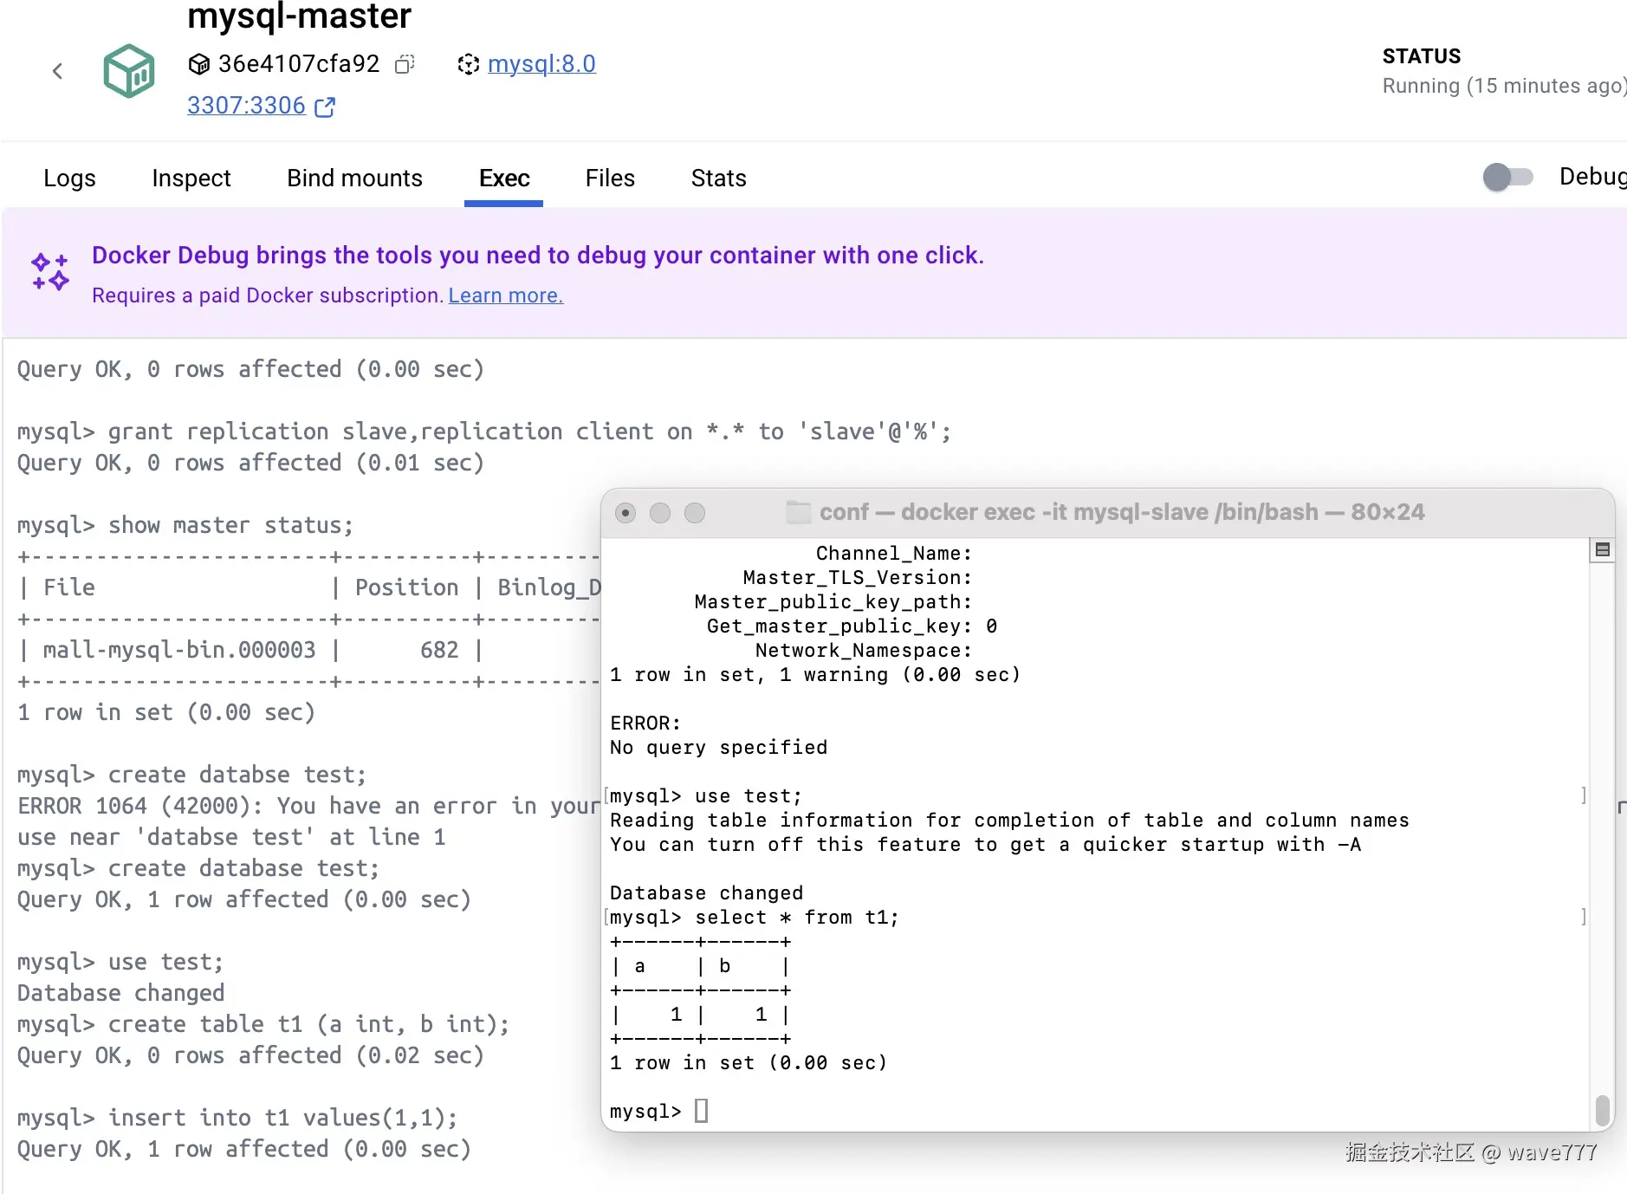
Task: Click the image icon beside the mysql:8.0 link
Action: (468, 64)
